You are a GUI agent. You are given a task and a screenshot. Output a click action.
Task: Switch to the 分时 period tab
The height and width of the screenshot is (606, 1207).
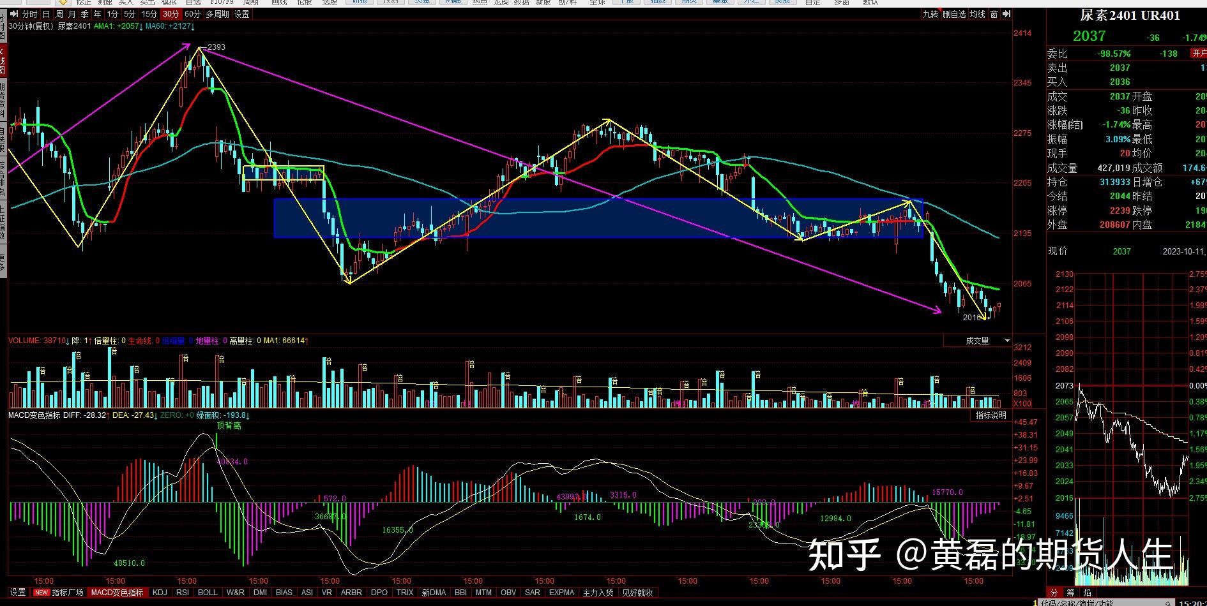pos(29,14)
